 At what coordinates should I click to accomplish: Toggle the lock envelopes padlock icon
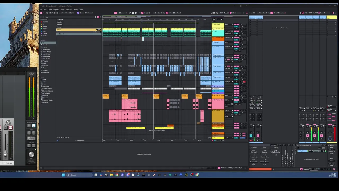(x=221, y=19)
